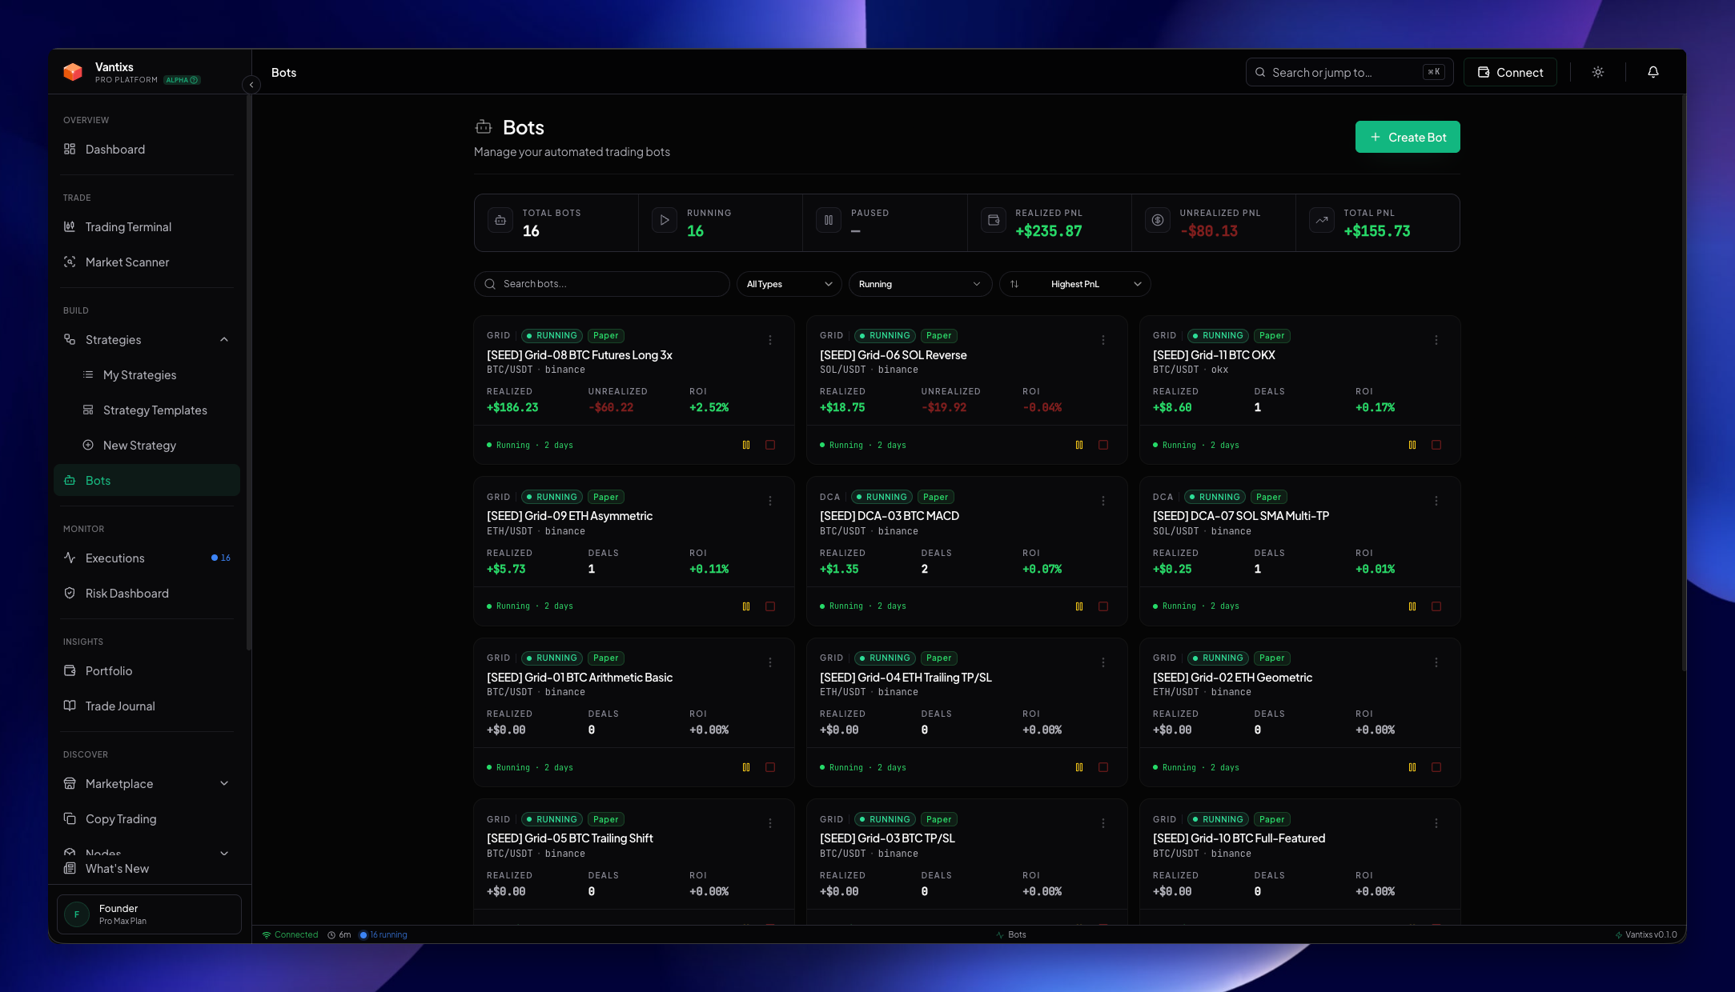Click the Create Bot button
This screenshot has height=992, width=1735.
click(1408, 137)
